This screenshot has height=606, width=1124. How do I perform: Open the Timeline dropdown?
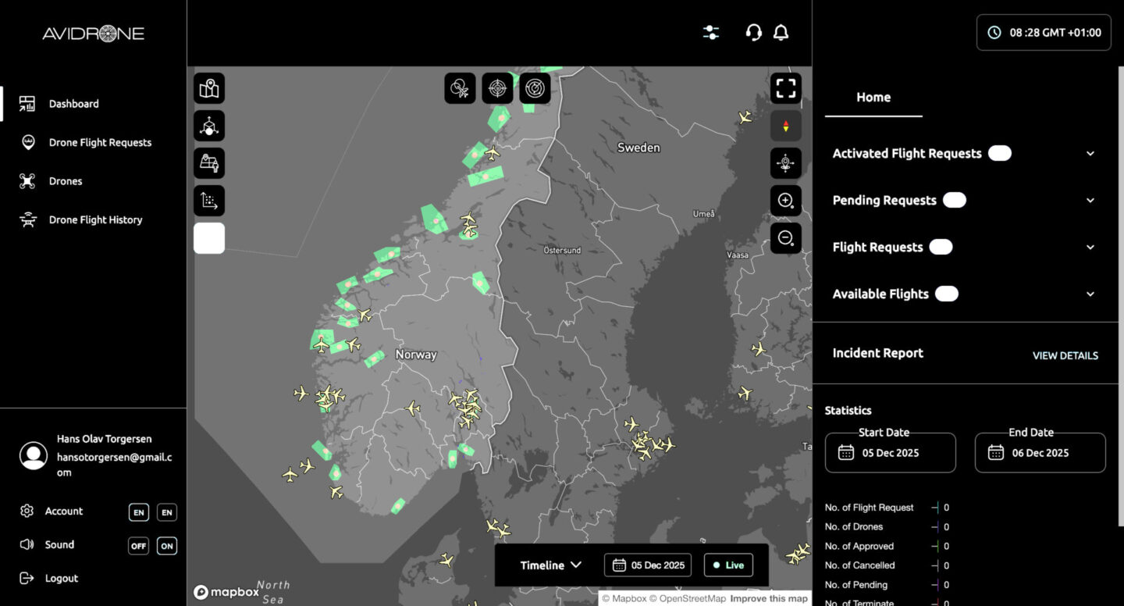(x=551, y=565)
